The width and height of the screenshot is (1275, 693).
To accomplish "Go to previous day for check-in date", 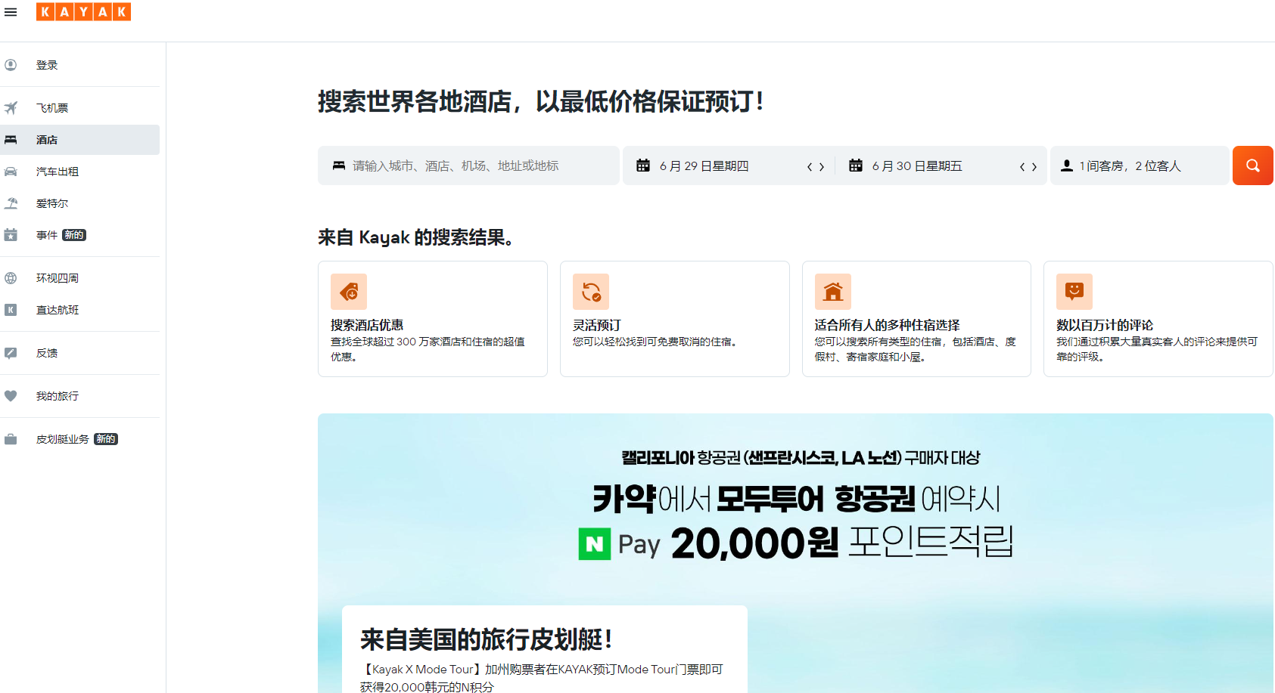I will [x=810, y=166].
